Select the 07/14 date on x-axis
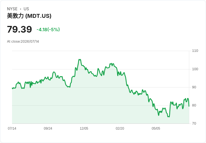This screenshot has width=206, height=143. [x=12, y=129]
